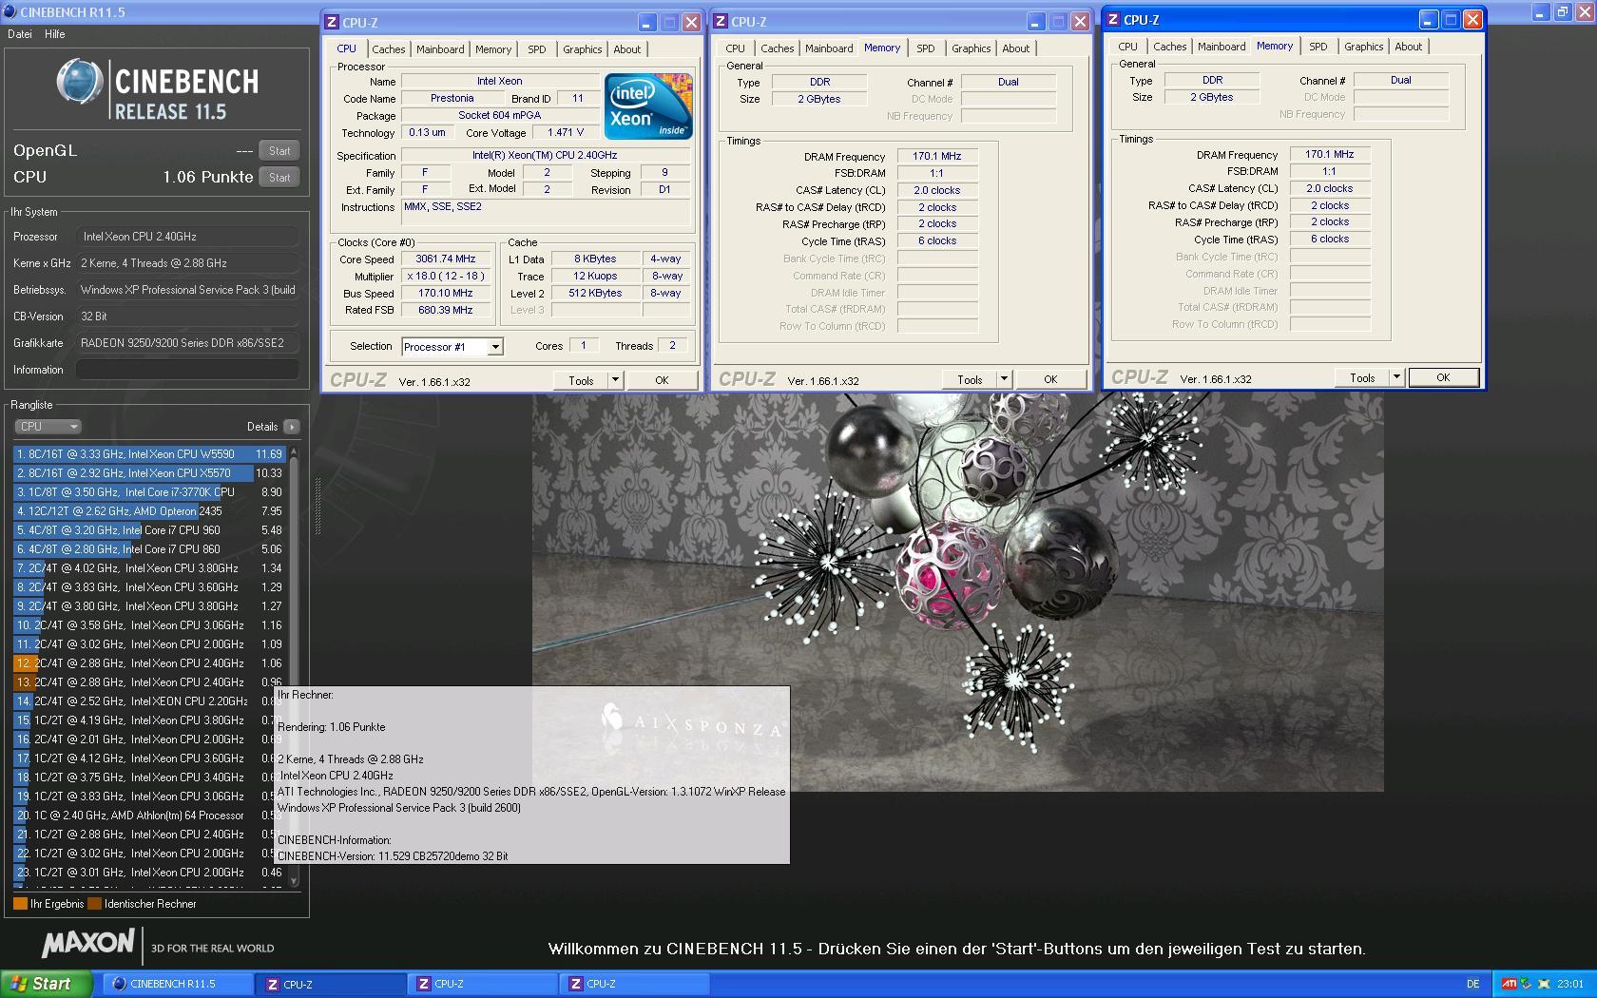This screenshot has height=998, width=1597.
Task: Click OK in the first CPU-Z window
Action: click(x=662, y=380)
